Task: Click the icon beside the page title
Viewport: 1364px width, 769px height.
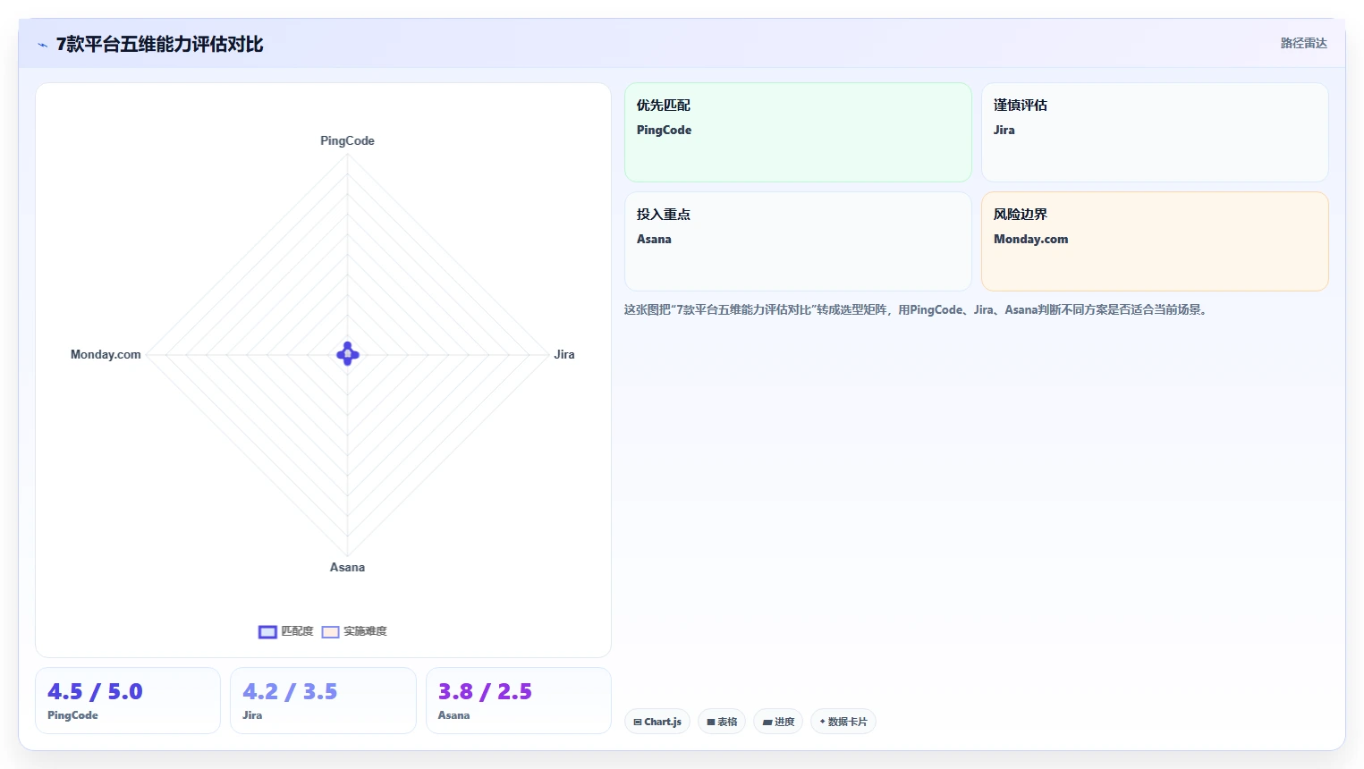Action: tap(42, 45)
